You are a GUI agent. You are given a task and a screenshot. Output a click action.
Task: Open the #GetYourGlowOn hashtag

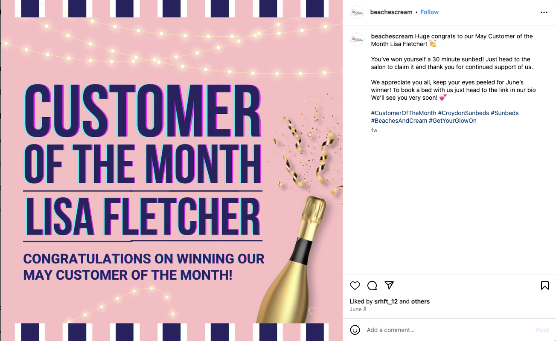[x=453, y=121]
